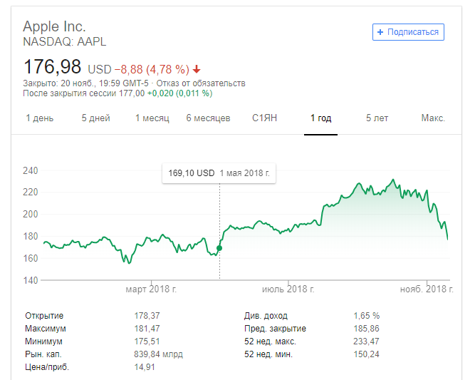Click the current price 176,98
475x380 pixels.
pos(53,68)
